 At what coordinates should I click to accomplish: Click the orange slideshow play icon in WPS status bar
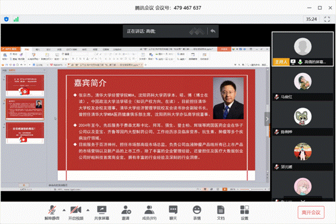point(225,189)
